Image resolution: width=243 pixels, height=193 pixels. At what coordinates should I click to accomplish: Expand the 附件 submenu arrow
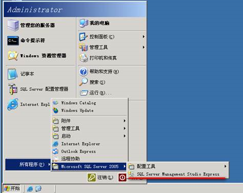pyautogui.click(x=125, y=121)
